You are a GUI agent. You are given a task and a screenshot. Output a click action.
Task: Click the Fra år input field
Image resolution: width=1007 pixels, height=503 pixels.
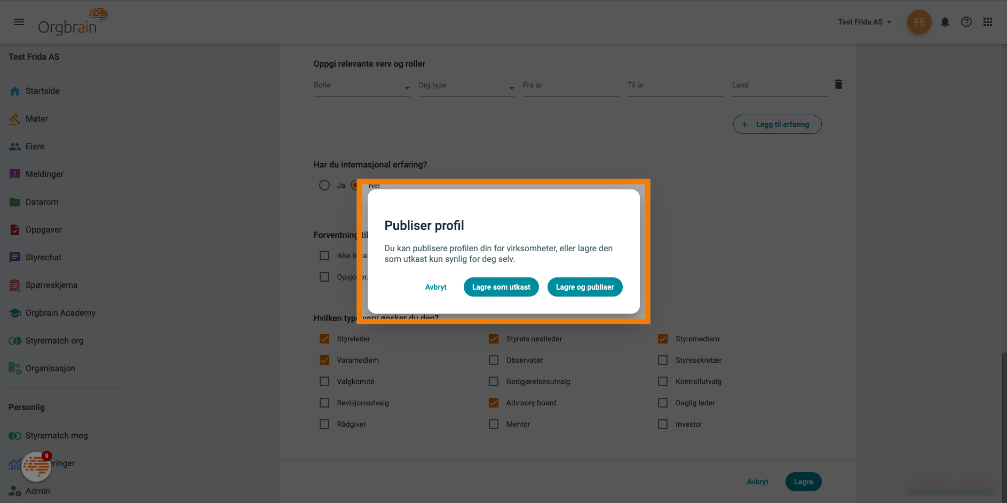pos(571,85)
